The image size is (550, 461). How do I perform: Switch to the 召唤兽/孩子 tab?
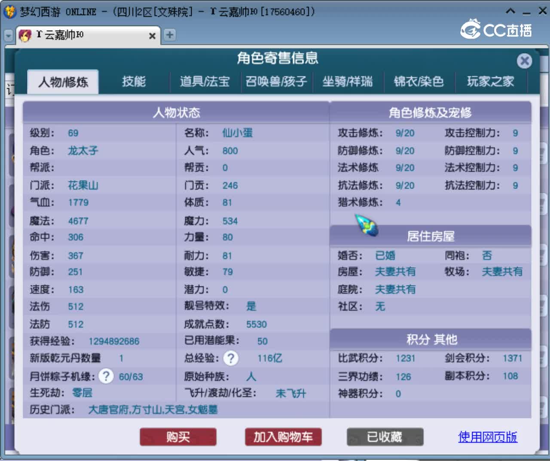pyautogui.click(x=276, y=82)
